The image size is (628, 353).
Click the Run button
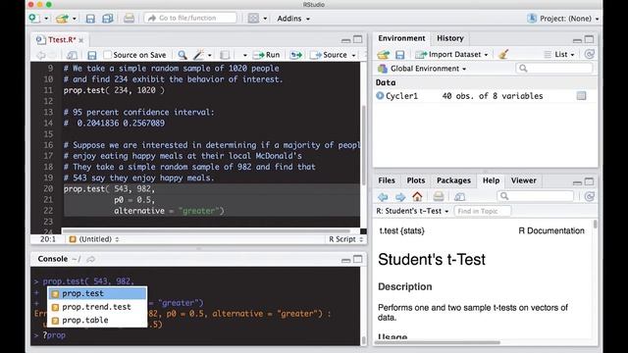click(267, 55)
